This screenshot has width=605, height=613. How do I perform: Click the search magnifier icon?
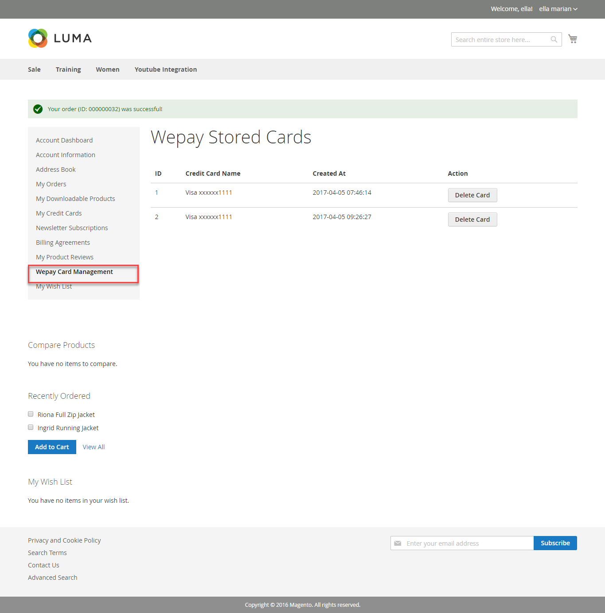click(x=554, y=39)
